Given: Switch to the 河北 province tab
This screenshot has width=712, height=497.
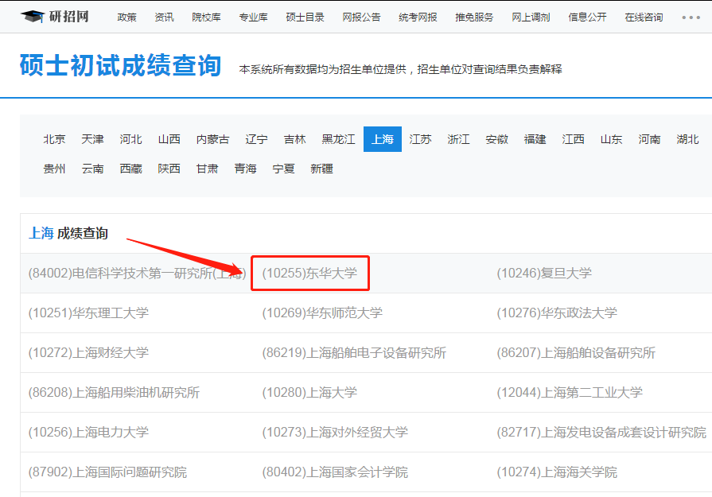Looking at the screenshot, I should pos(130,139).
